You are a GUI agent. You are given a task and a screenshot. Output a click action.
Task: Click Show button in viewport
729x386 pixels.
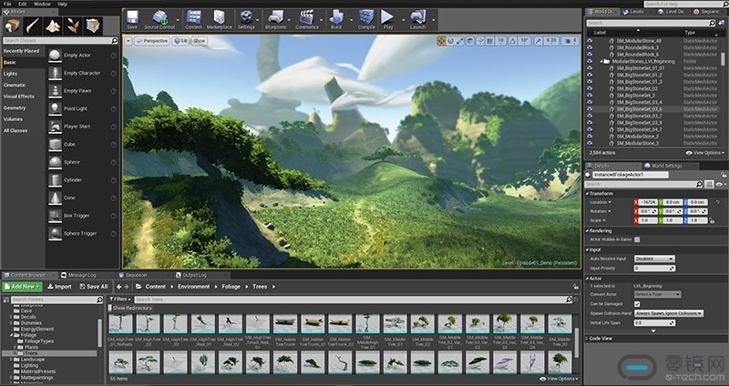coord(199,41)
